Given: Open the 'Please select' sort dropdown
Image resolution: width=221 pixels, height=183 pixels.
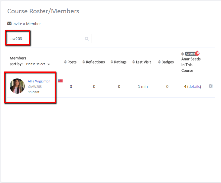Looking at the screenshot, I should (38, 64).
